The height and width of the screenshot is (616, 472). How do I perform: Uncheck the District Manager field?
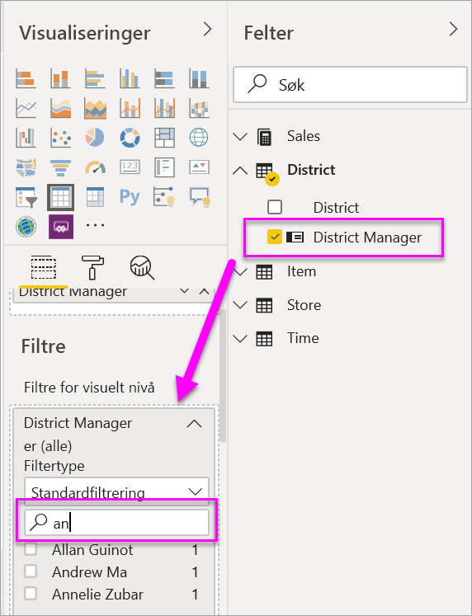tap(274, 237)
